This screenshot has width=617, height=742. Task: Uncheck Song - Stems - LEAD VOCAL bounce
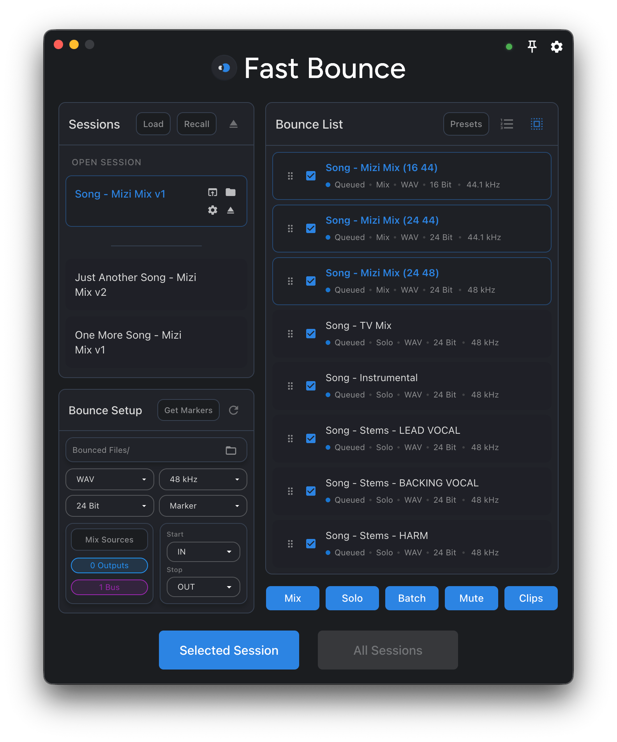[x=311, y=438]
